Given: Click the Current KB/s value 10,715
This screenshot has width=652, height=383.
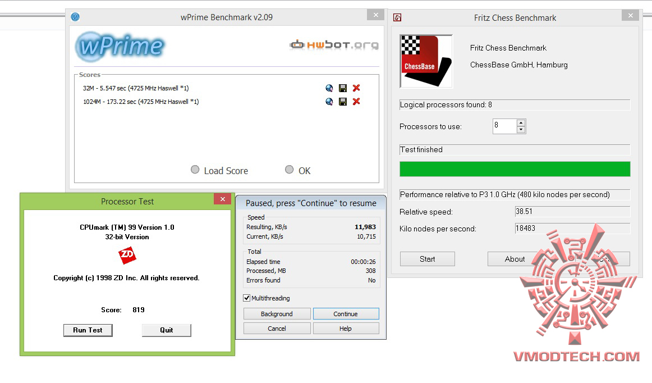Looking at the screenshot, I should [366, 236].
